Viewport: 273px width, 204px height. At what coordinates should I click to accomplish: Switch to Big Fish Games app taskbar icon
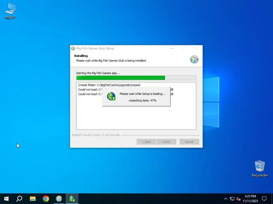coord(72,199)
